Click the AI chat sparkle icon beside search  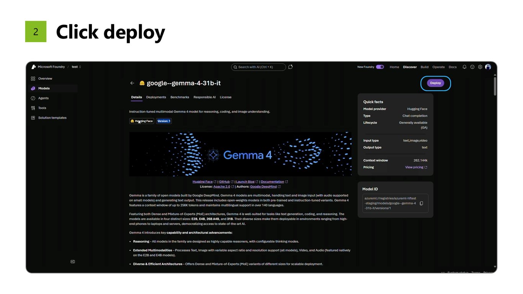coord(291,67)
